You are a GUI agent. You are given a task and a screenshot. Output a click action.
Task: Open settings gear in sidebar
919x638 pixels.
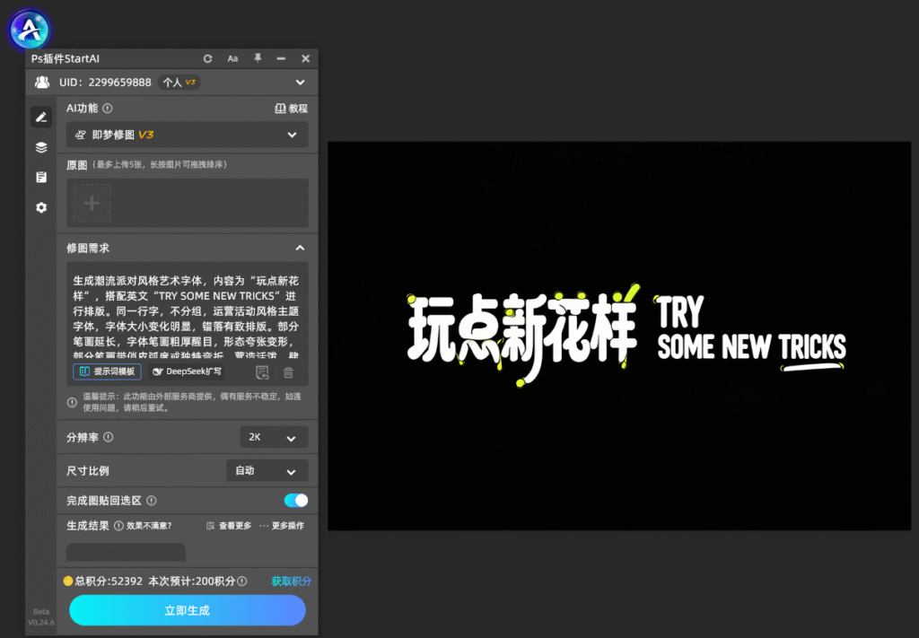41,207
